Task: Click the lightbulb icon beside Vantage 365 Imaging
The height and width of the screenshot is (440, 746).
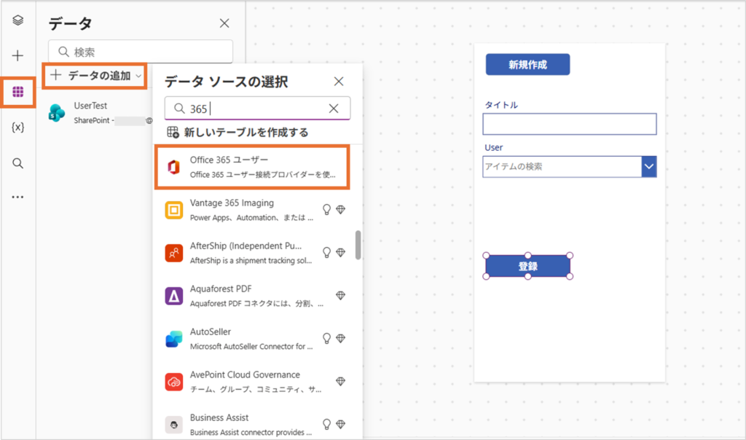Action: (326, 210)
